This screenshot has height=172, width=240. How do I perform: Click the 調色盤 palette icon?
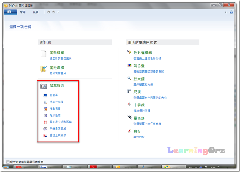point(129,65)
